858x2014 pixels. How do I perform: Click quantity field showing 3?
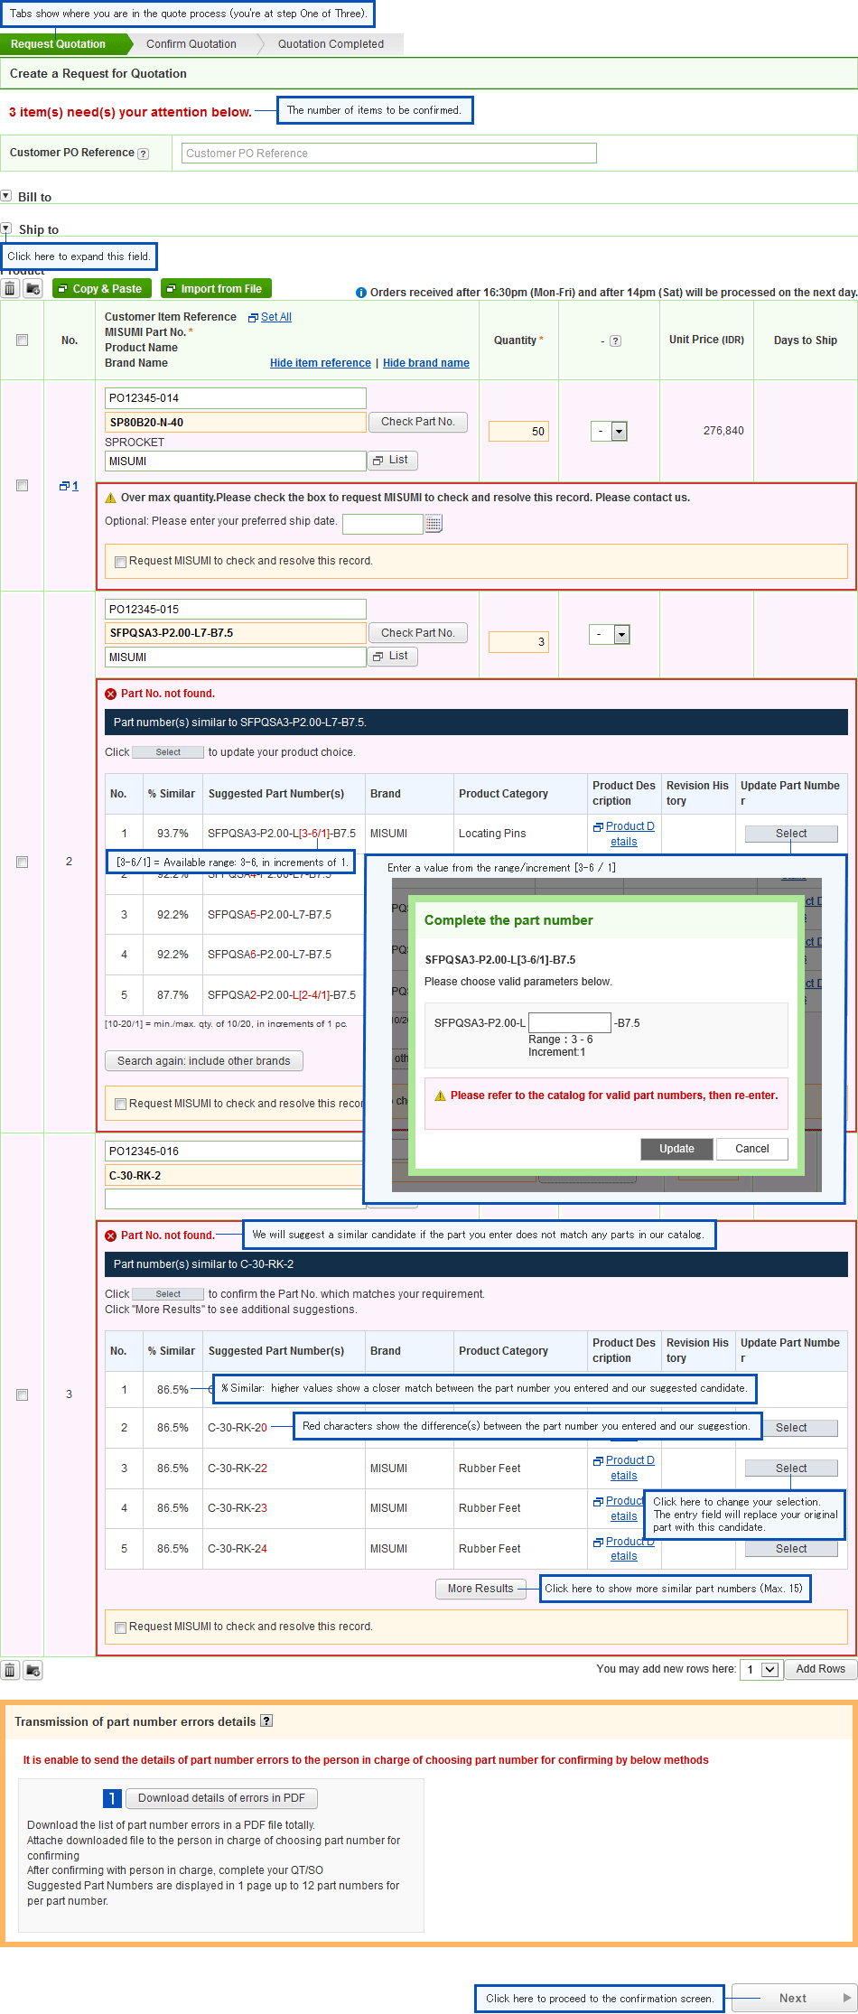pos(518,642)
